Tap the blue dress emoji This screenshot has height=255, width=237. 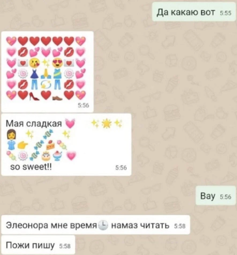click(x=35, y=74)
